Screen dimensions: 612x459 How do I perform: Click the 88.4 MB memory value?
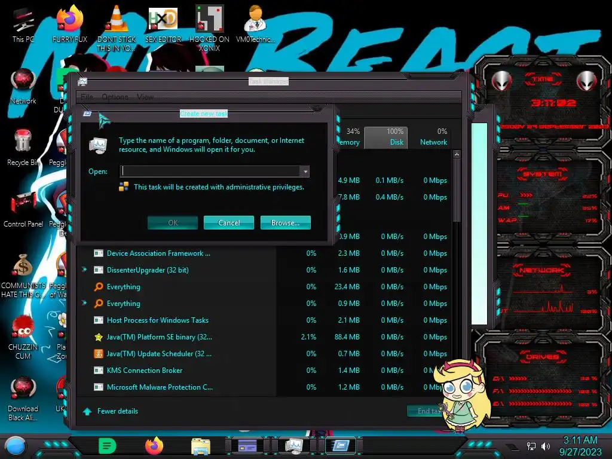347,337
